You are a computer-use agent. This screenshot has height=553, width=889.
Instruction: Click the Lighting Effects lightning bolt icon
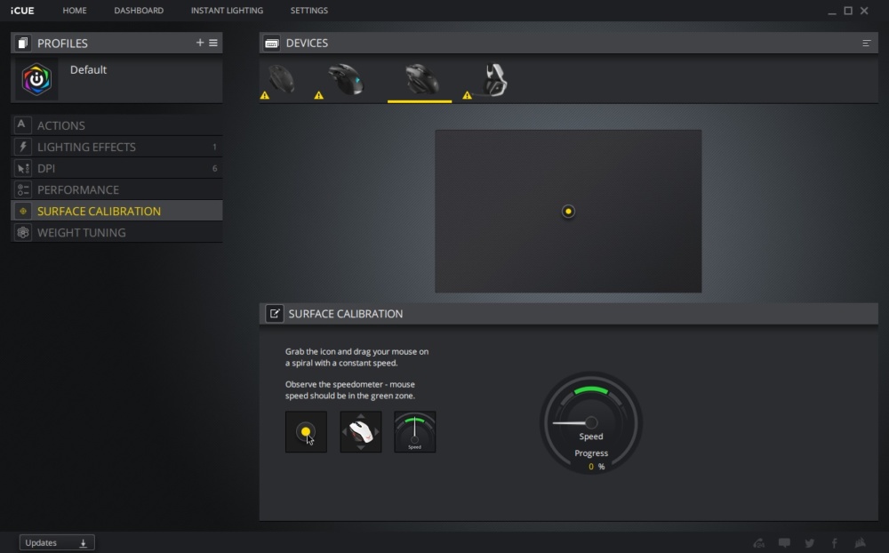click(23, 147)
